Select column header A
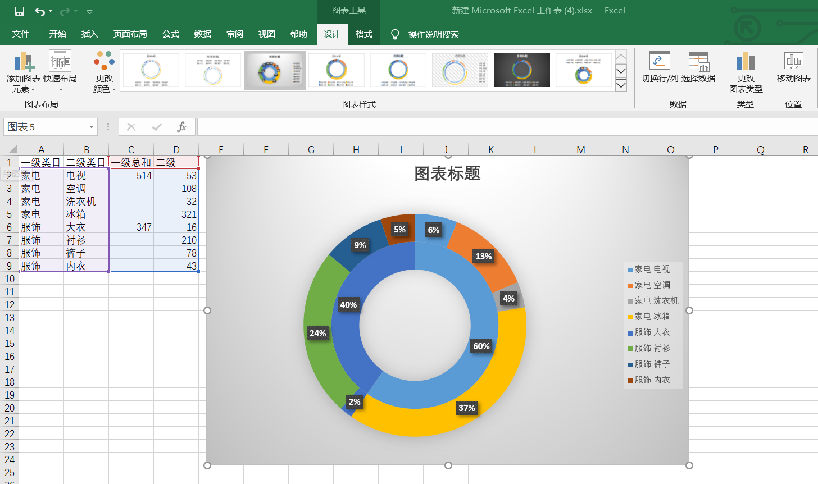 click(x=42, y=149)
